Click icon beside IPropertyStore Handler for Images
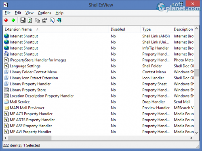The width and height of the screenshot is (202, 151). [6, 60]
